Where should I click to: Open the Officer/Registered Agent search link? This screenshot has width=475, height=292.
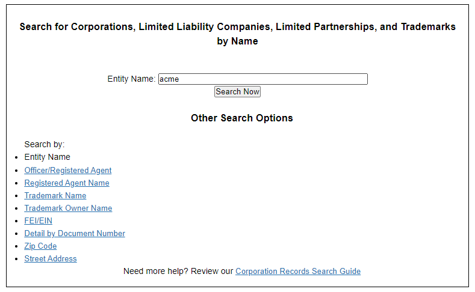tap(68, 170)
